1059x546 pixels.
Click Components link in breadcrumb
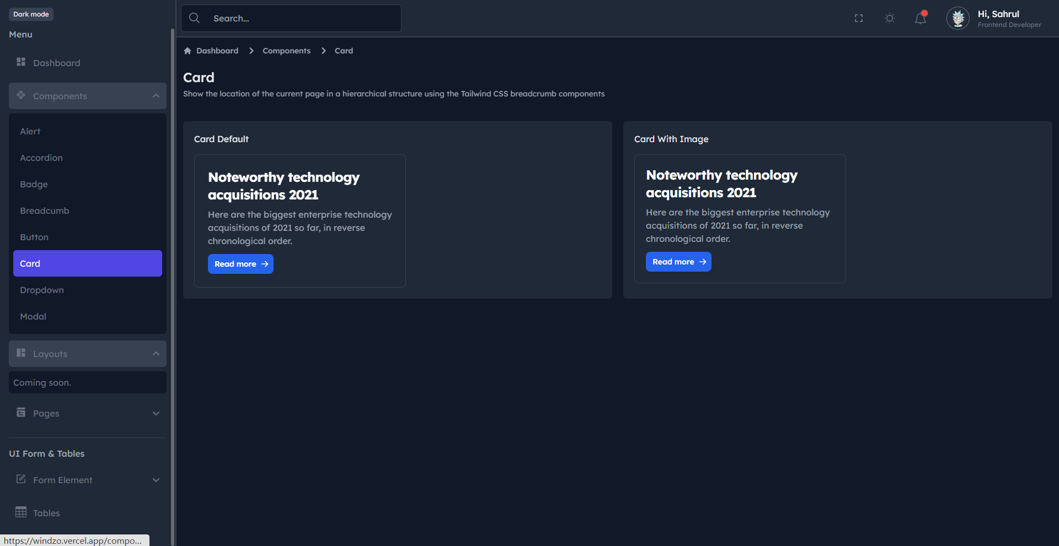coord(286,51)
